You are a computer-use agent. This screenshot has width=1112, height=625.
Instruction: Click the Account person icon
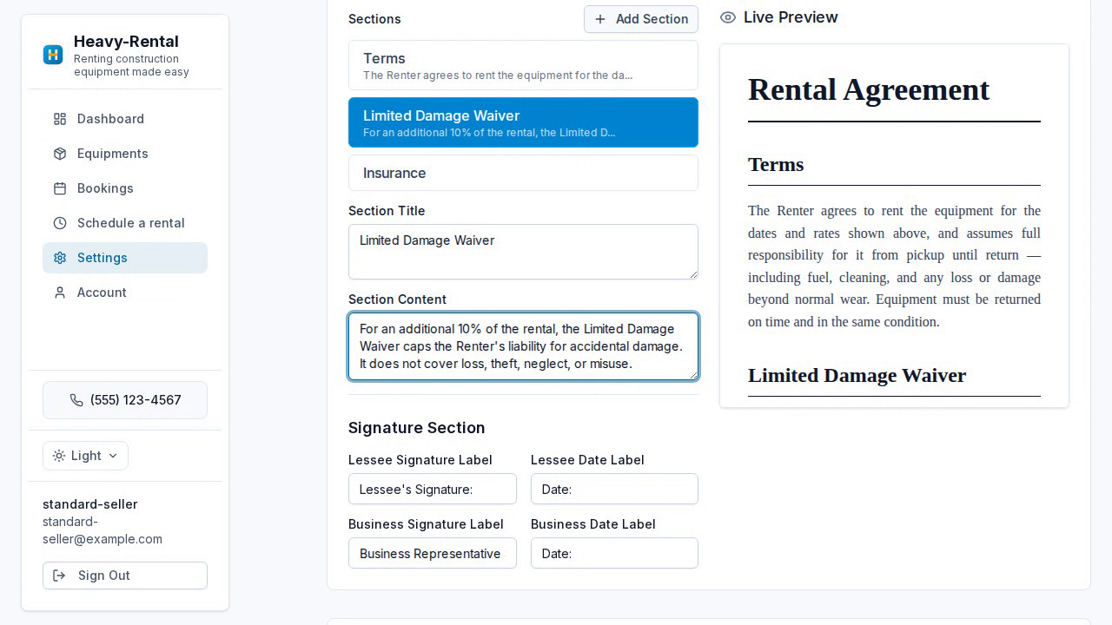[x=60, y=293]
